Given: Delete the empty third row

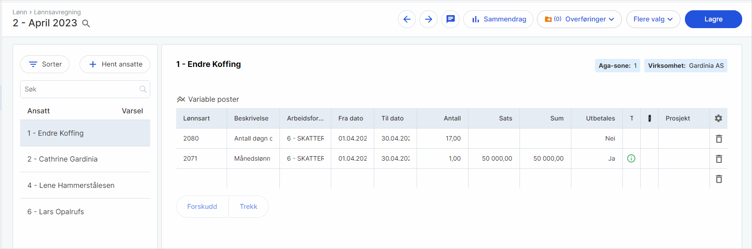Looking at the screenshot, I should click(719, 179).
